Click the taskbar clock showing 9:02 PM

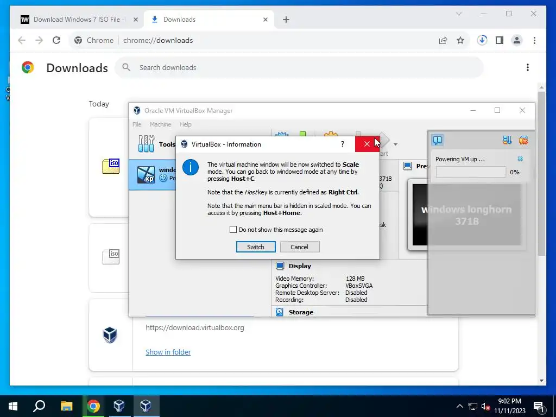tap(509, 406)
